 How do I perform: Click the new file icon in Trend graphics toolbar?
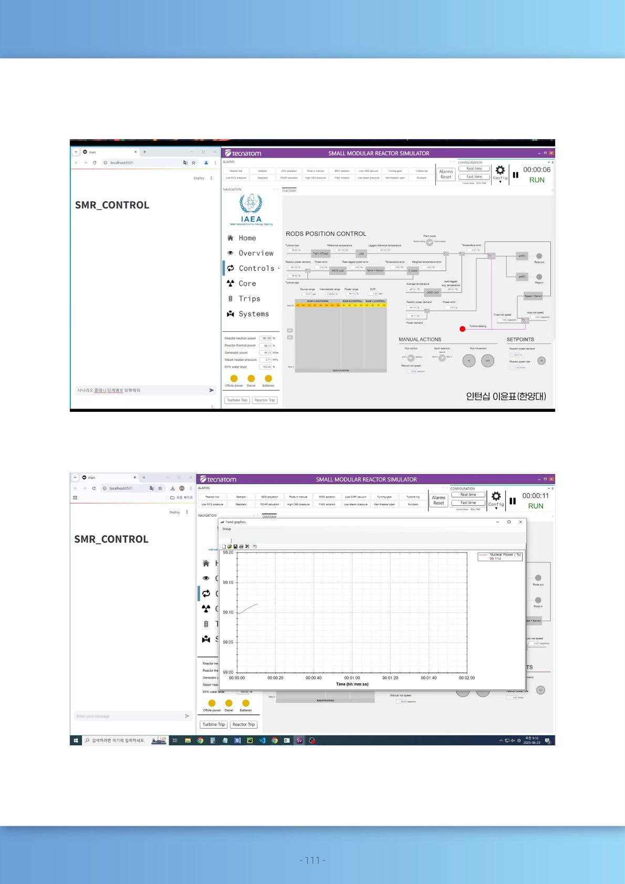point(224,546)
